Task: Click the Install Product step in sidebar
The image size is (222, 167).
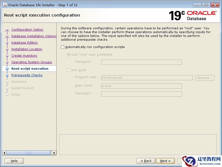Action: (x=23, y=88)
